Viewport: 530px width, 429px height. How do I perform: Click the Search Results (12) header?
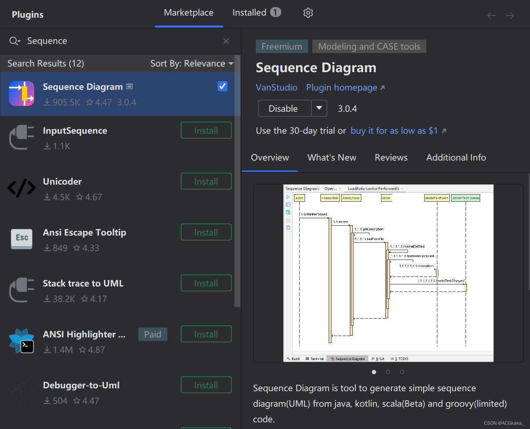[x=46, y=64]
